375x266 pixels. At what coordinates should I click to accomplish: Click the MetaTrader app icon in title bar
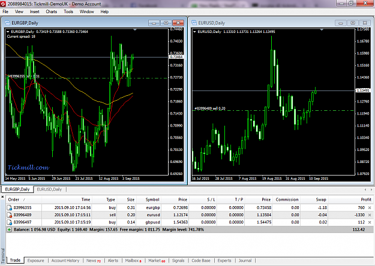[4, 4]
